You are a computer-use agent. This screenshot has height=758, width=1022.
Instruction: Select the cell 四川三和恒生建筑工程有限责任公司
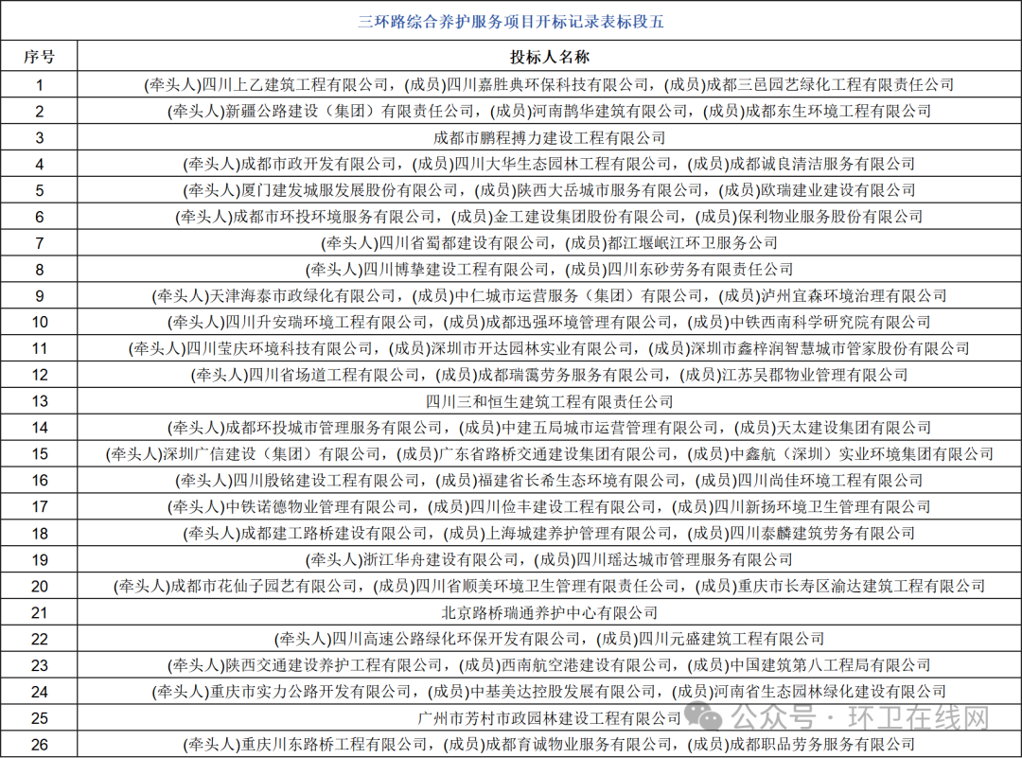tap(550, 401)
